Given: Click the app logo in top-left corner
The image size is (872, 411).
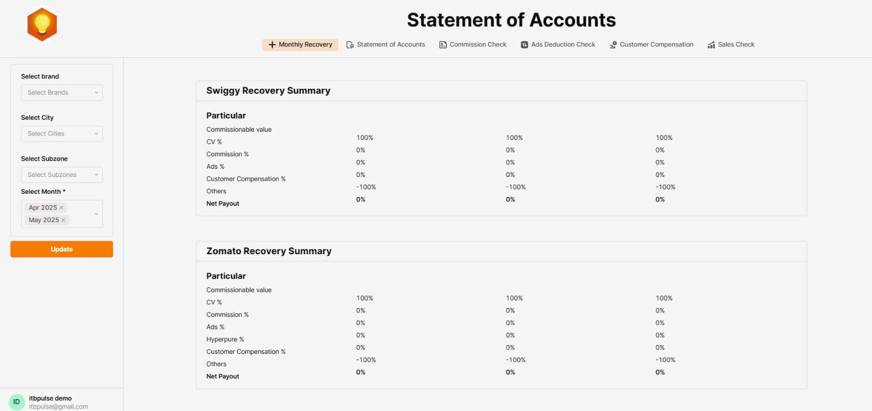Looking at the screenshot, I should coord(43,24).
